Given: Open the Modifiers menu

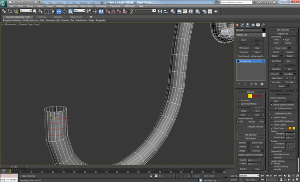Looking at the screenshot, I should click(61, 6).
